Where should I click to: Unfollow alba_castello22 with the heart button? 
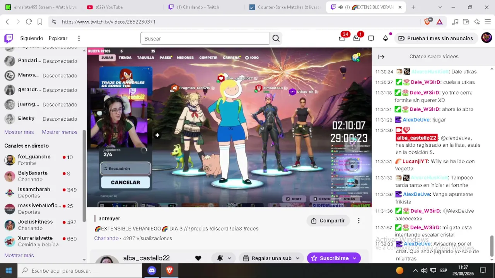coord(198,258)
